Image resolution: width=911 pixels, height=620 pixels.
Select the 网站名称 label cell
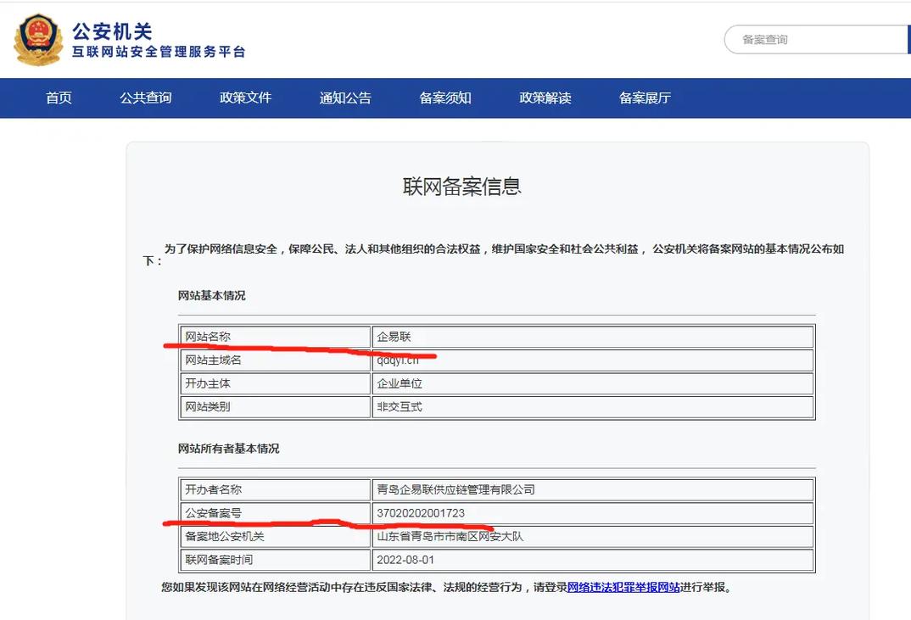pyautogui.click(x=276, y=337)
